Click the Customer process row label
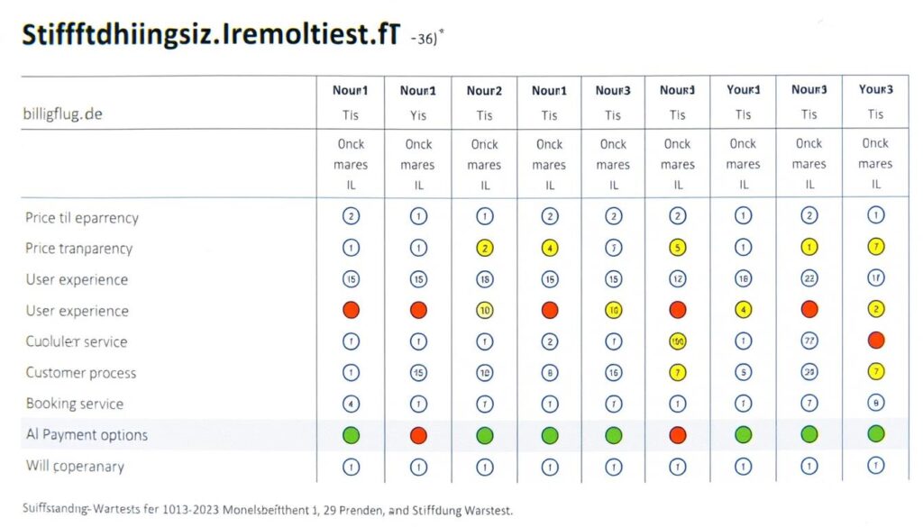 coord(80,373)
